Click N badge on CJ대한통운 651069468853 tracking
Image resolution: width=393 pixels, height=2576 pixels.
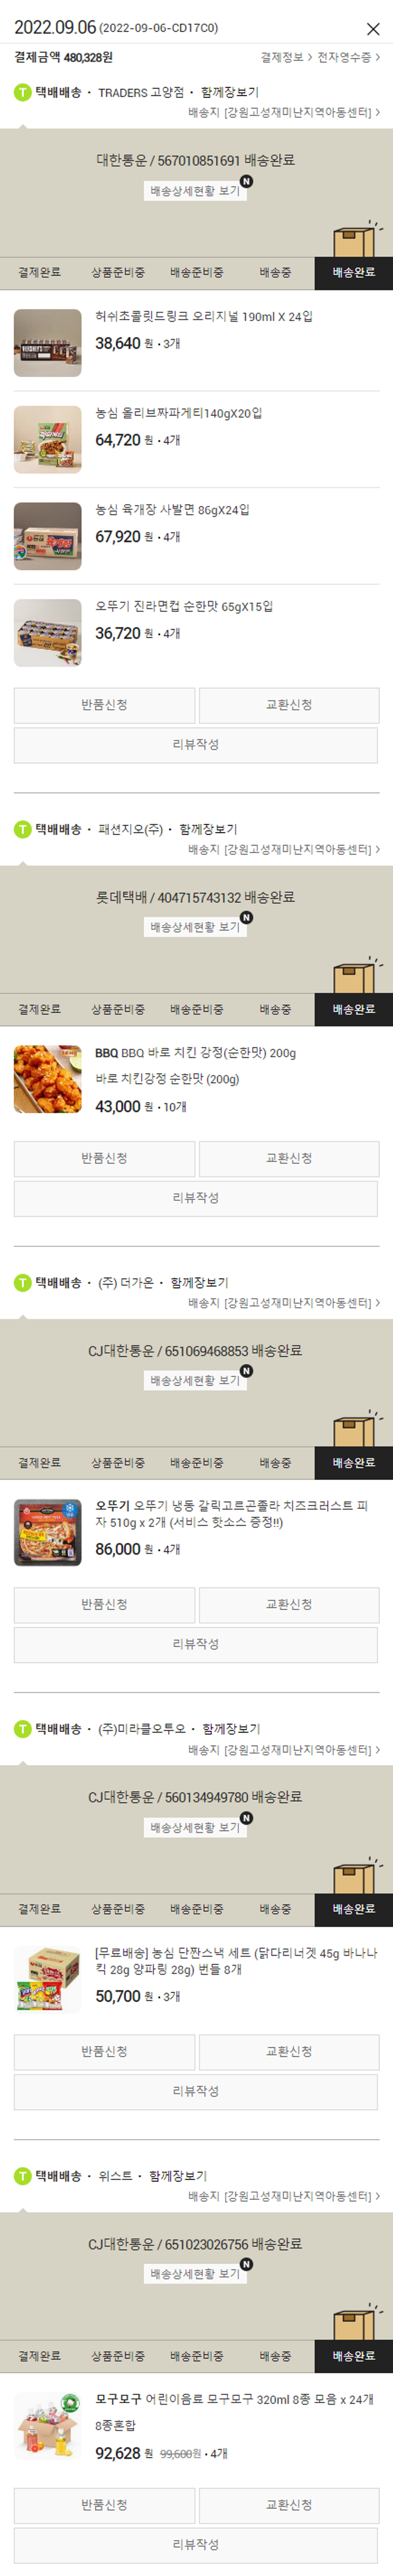(246, 1371)
